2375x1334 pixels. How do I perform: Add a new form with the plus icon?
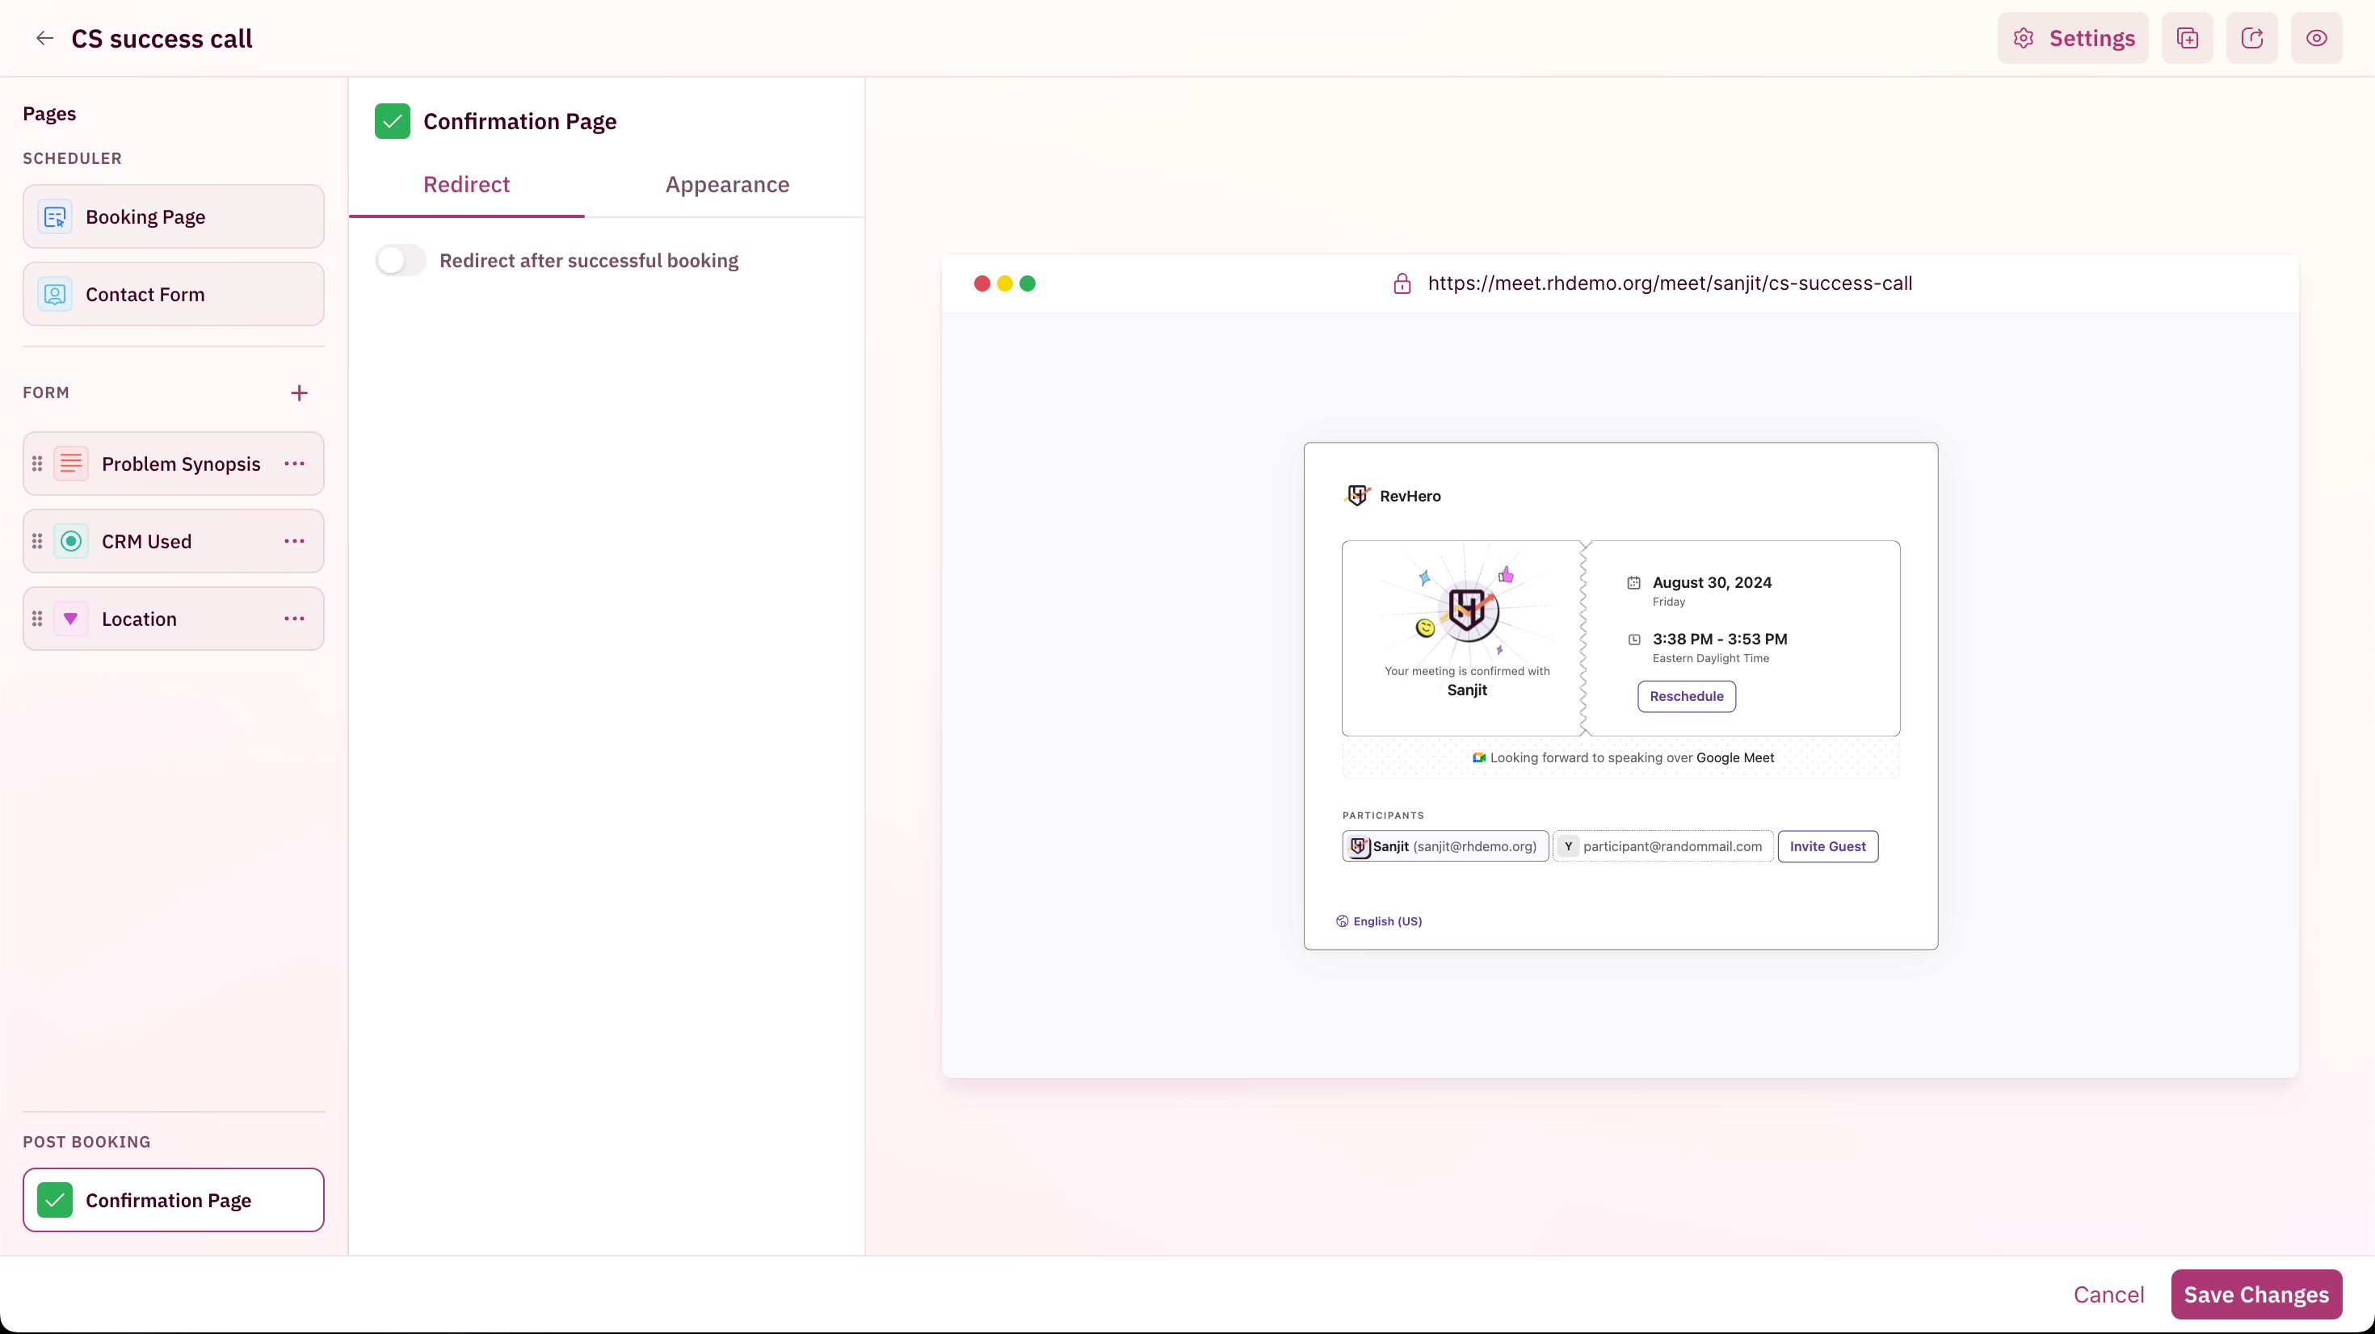[299, 392]
